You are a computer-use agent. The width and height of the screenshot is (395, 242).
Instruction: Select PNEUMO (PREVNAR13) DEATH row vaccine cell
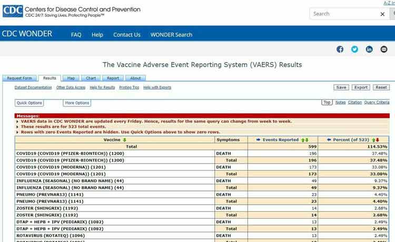[115, 195]
